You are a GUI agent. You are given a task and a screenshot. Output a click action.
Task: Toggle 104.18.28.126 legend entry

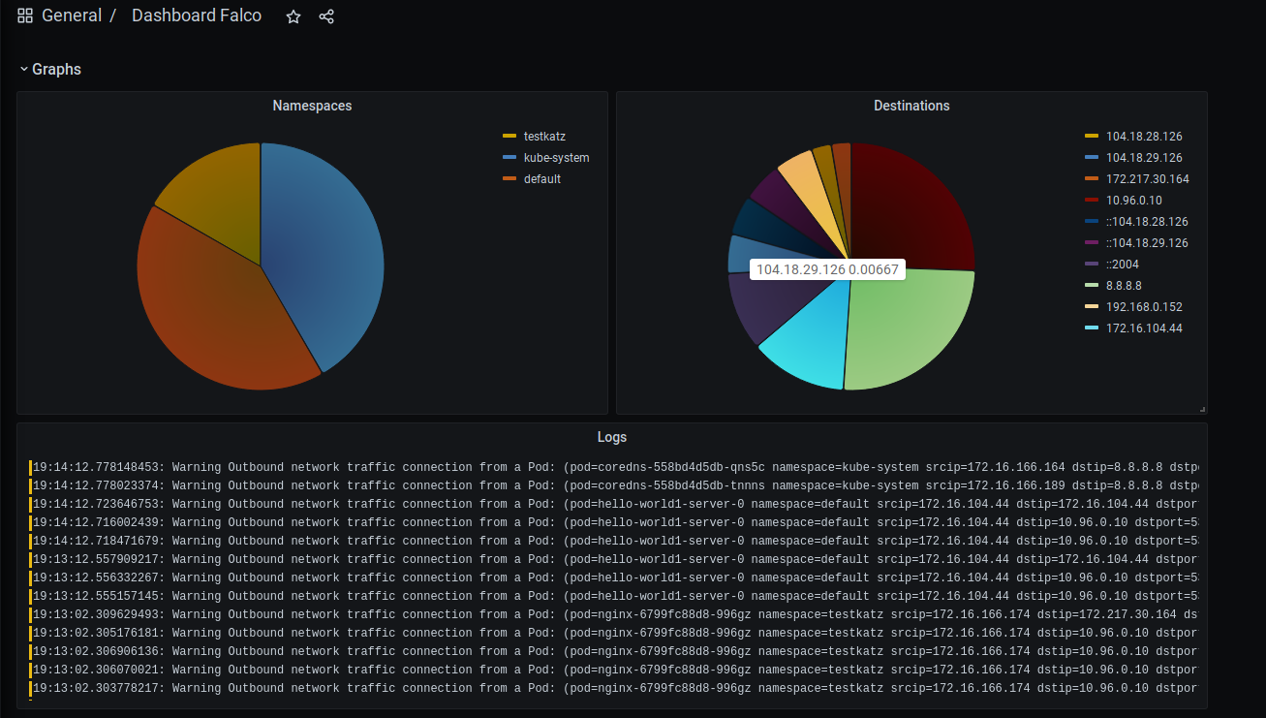click(x=1144, y=137)
